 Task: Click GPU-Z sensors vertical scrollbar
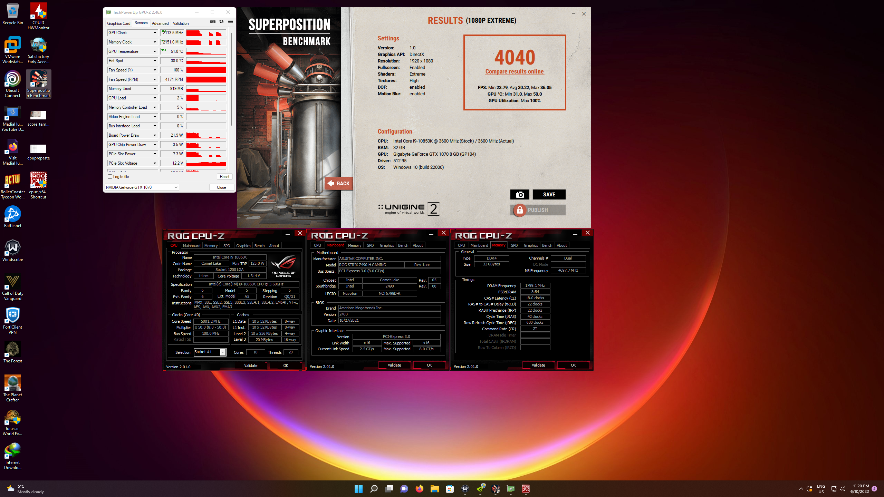(x=231, y=79)
